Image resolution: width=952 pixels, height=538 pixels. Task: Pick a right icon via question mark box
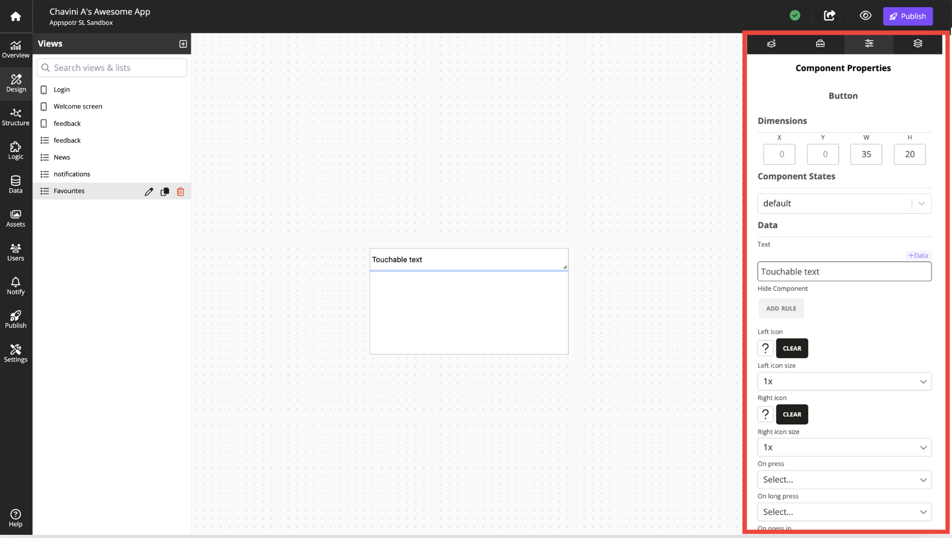[x=765, y=414]
